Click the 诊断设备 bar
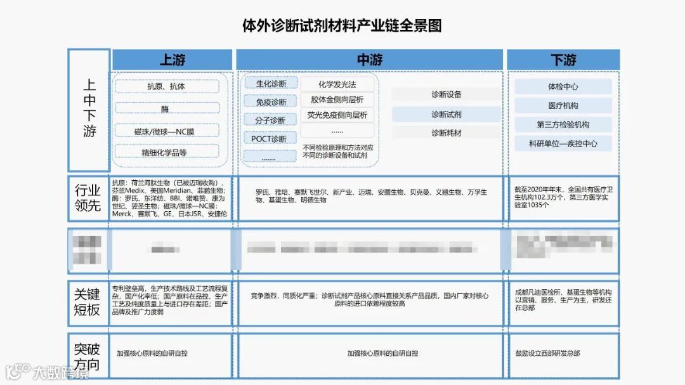685x385 pixels. click(446, 94)
